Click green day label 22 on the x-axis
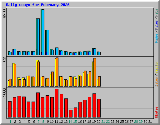160x125 pixels. 108,122
